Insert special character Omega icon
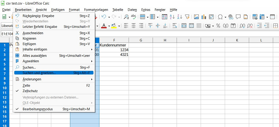 [x=220, y=17]
